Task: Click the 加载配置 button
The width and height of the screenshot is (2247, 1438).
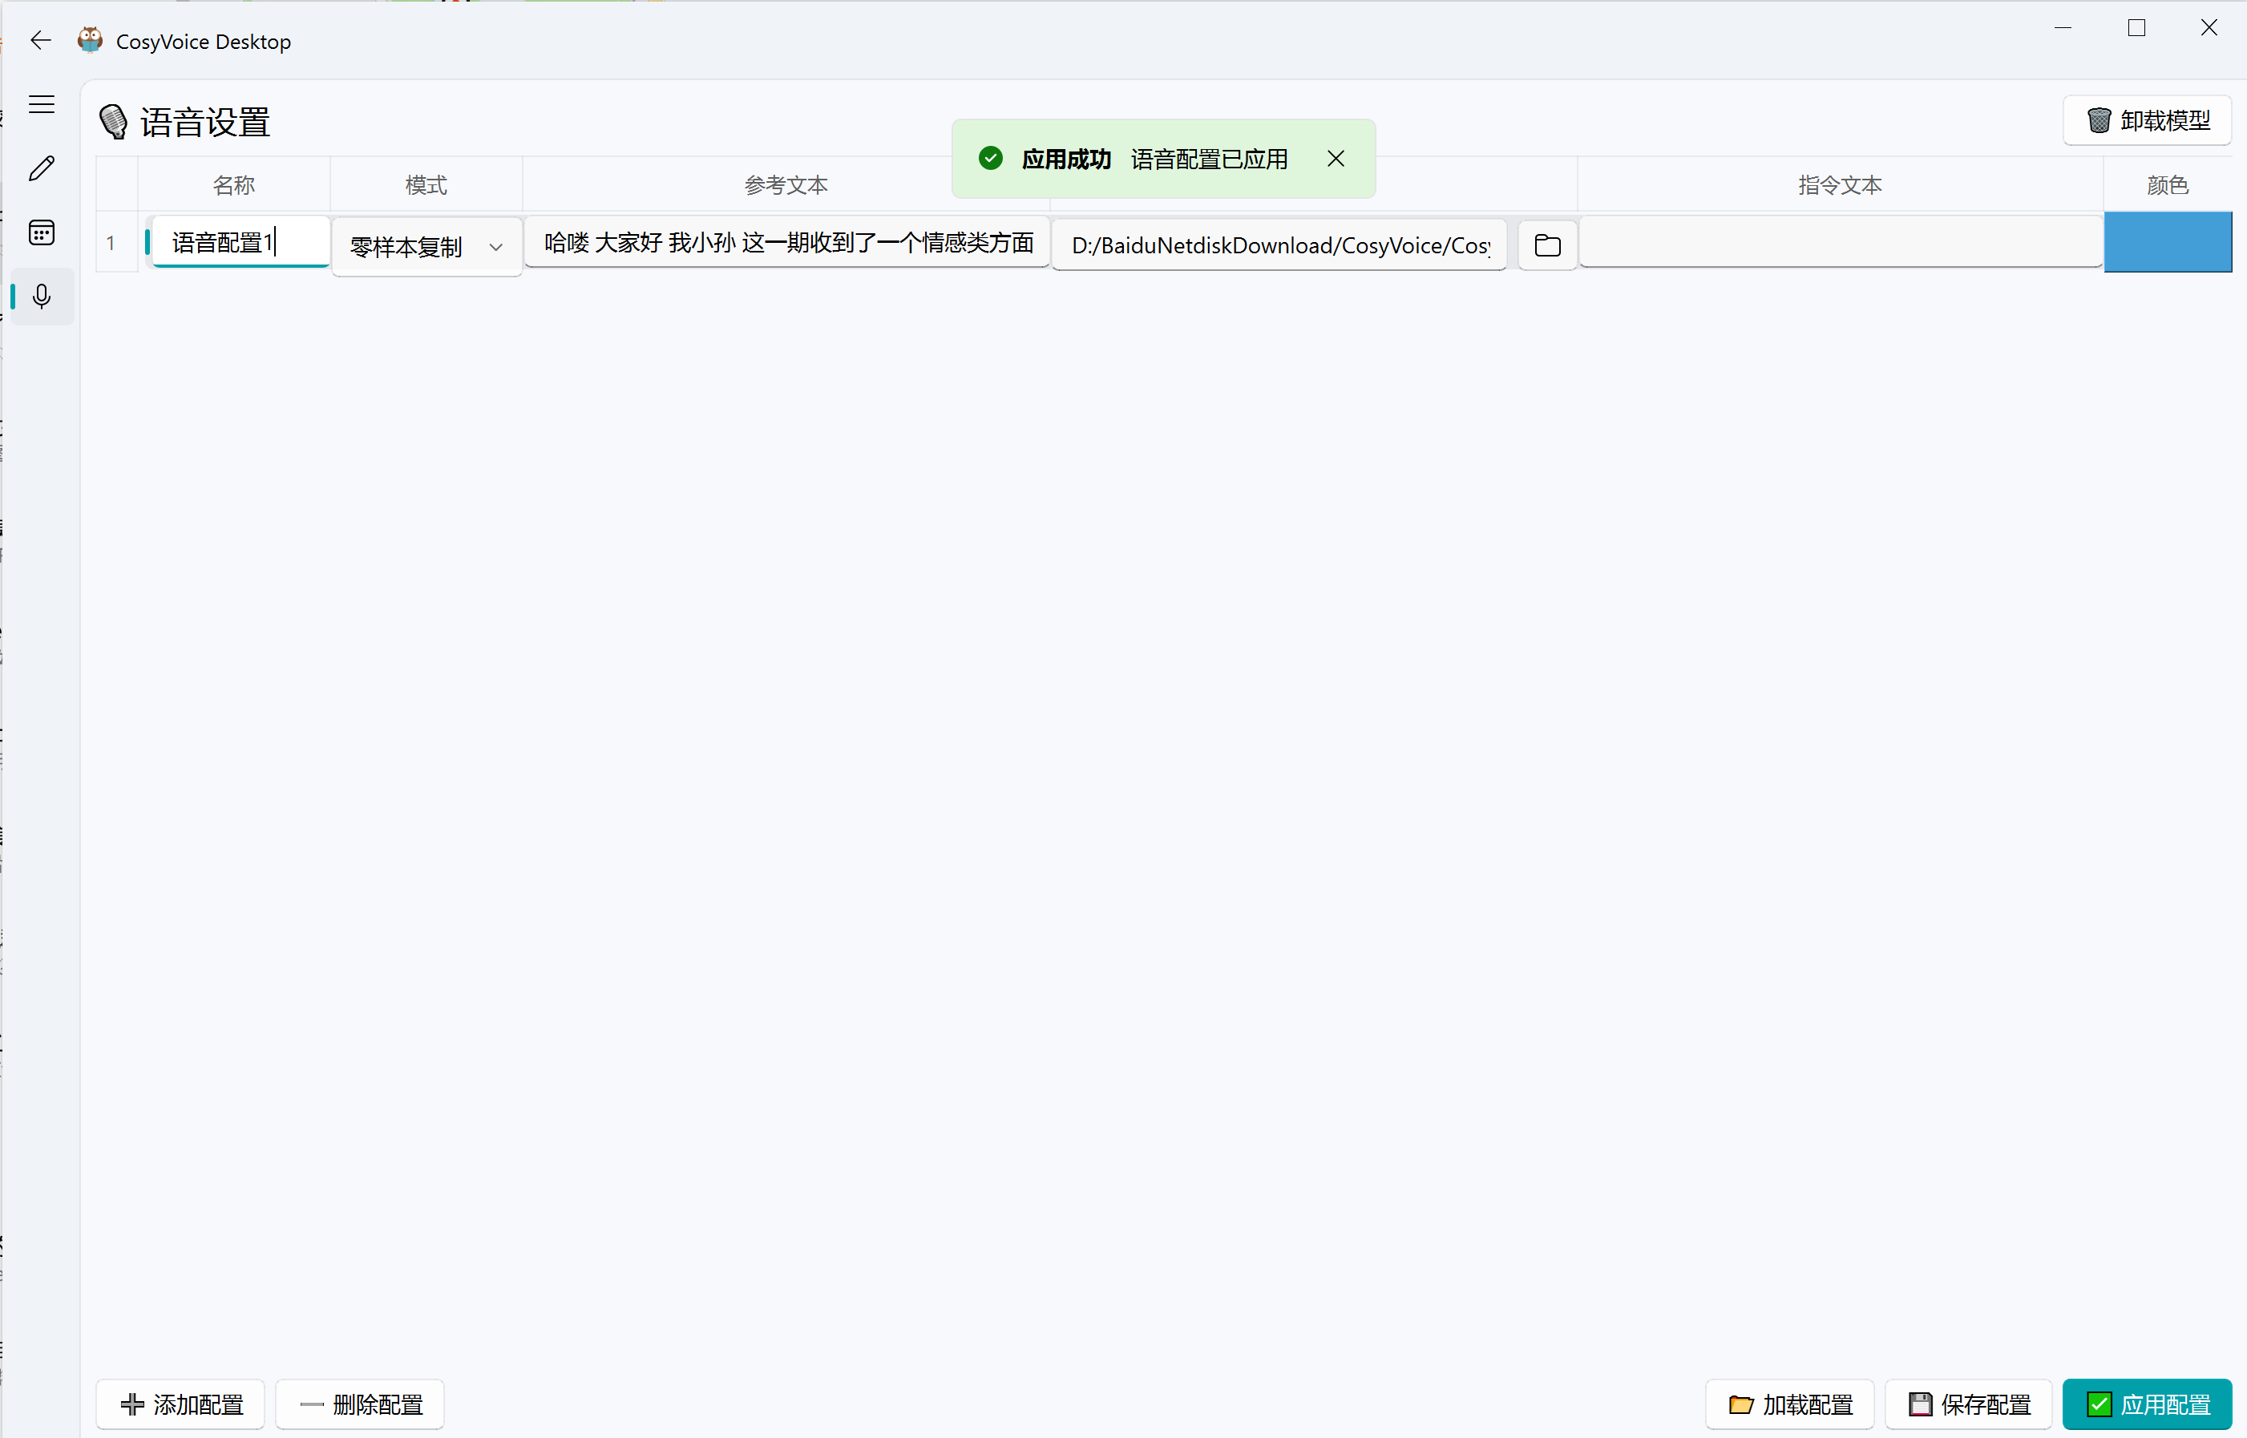Action: click(1788, 1404)
